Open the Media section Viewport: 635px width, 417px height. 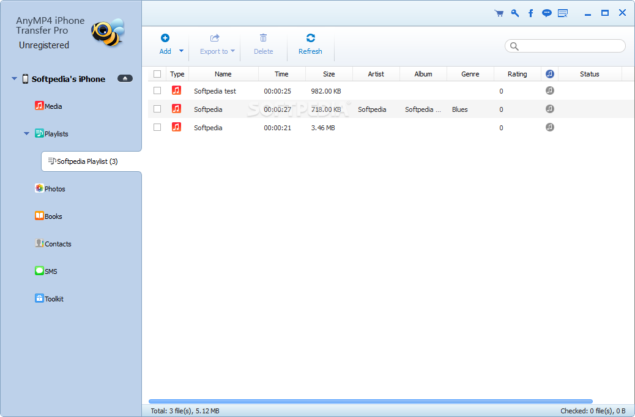pos(48,106)
